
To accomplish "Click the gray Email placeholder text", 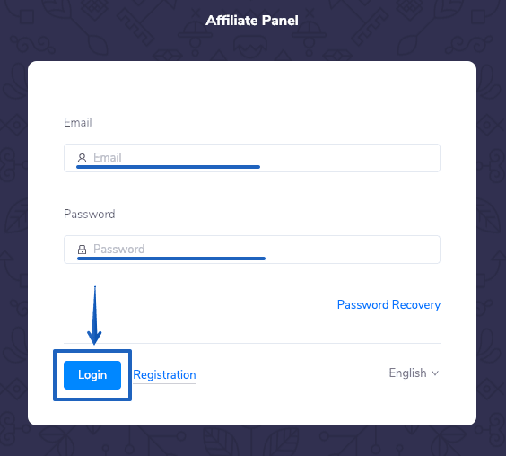I will click(108, 158).
